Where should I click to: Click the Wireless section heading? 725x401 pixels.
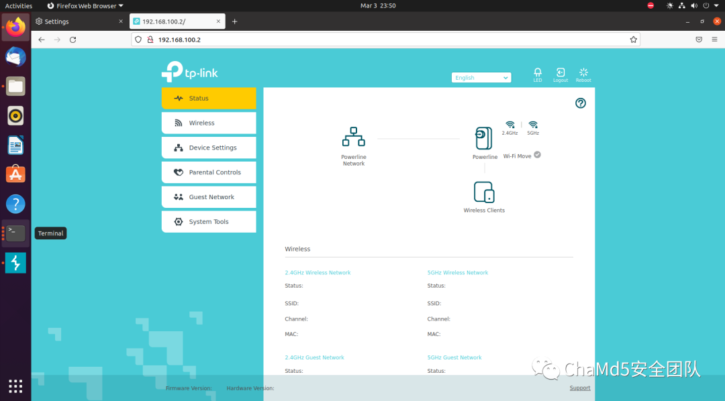297,249
